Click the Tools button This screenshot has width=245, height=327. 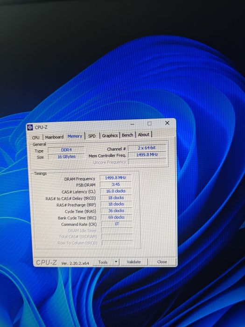tap(103, 262)
